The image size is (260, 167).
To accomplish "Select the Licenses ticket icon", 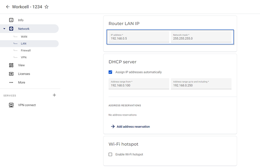I will point(11,74).
